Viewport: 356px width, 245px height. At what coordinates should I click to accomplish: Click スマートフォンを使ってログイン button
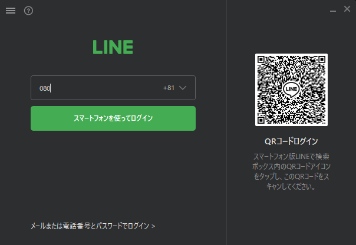click(x=113, y=118)
